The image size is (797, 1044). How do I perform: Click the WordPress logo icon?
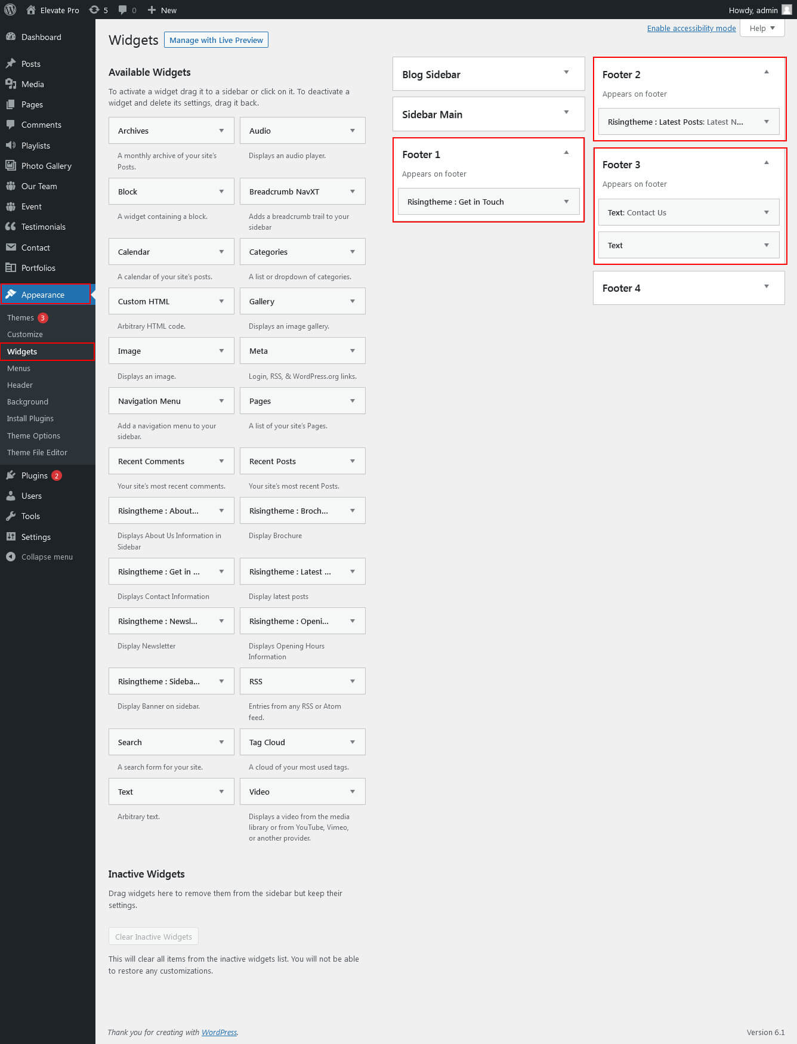tap(10, 10)
